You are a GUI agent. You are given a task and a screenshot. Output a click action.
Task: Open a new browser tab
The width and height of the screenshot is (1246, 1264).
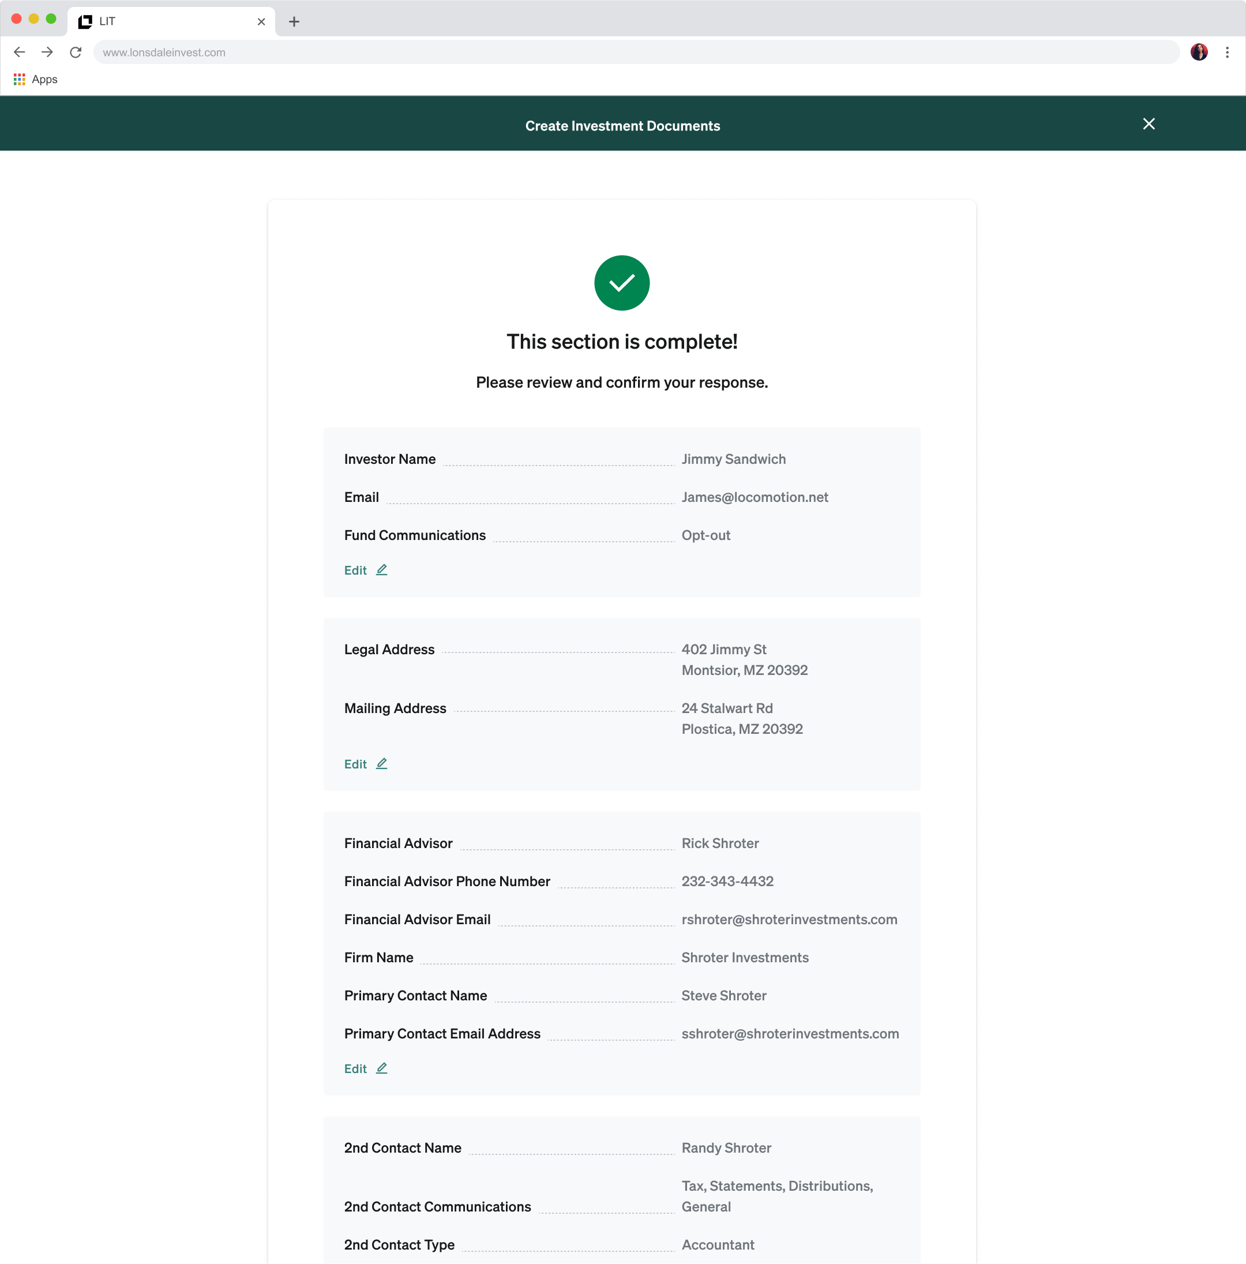[x=294, y=21]
